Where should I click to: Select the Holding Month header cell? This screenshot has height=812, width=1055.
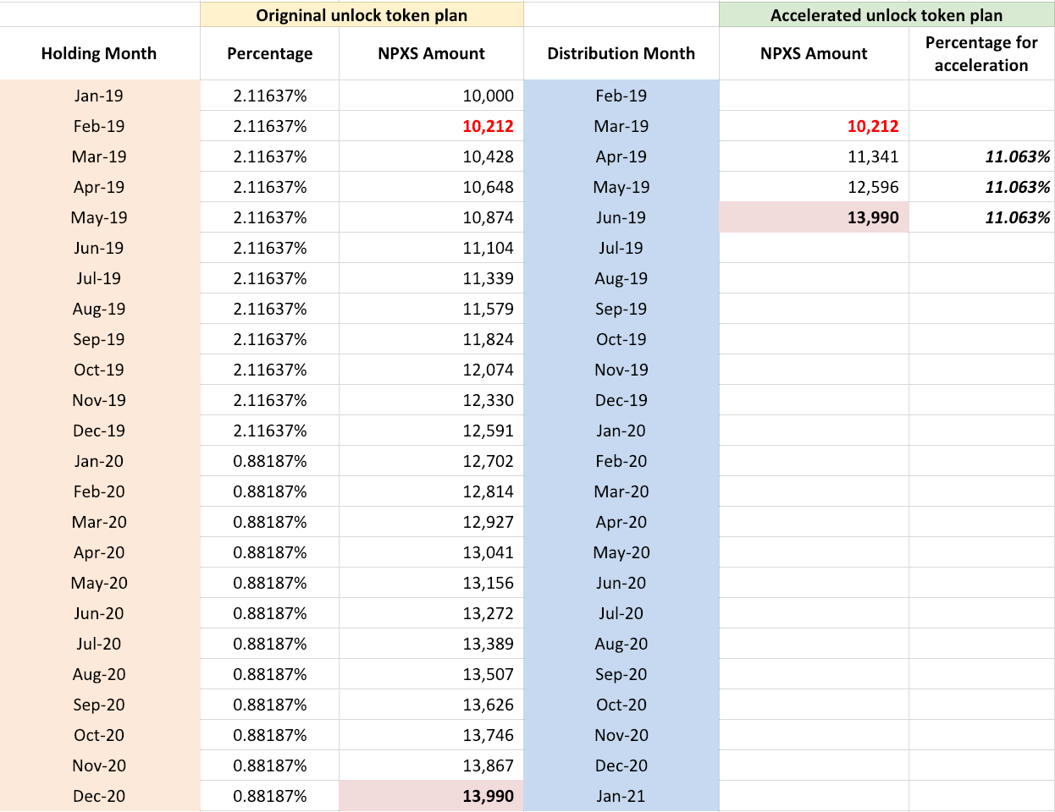pos(99,53)
